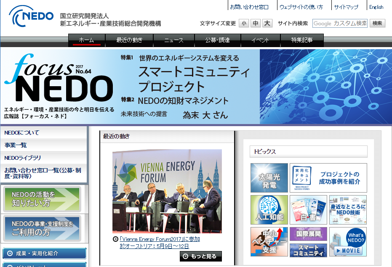Click the Focus NEDO No.64 banner

coord(196,87)
